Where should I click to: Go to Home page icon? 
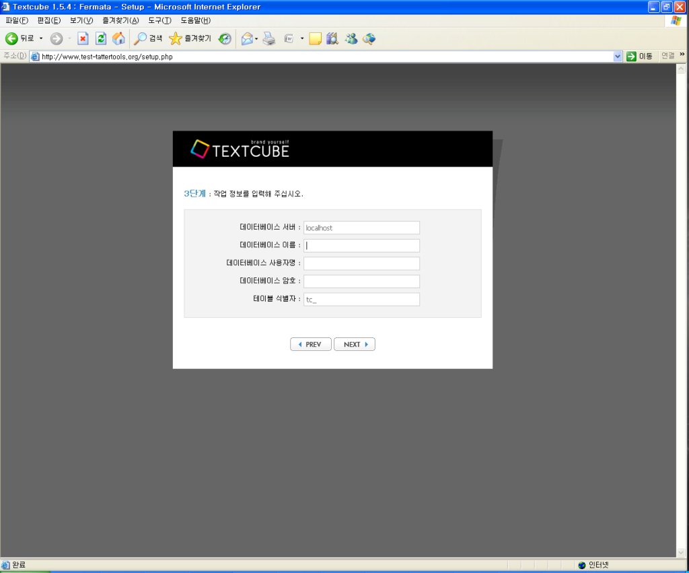coord(118,38)
